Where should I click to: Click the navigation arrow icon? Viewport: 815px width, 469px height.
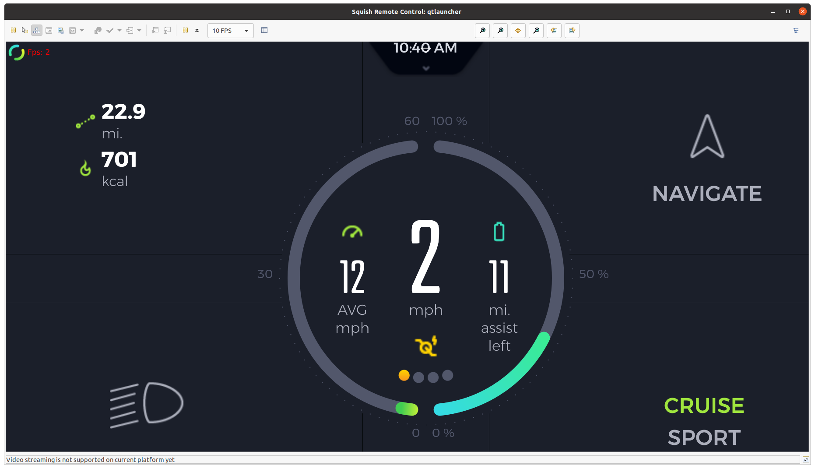click(707, 136)
